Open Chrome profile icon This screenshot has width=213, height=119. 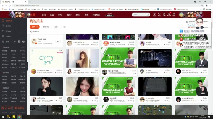tap(206, 6)
